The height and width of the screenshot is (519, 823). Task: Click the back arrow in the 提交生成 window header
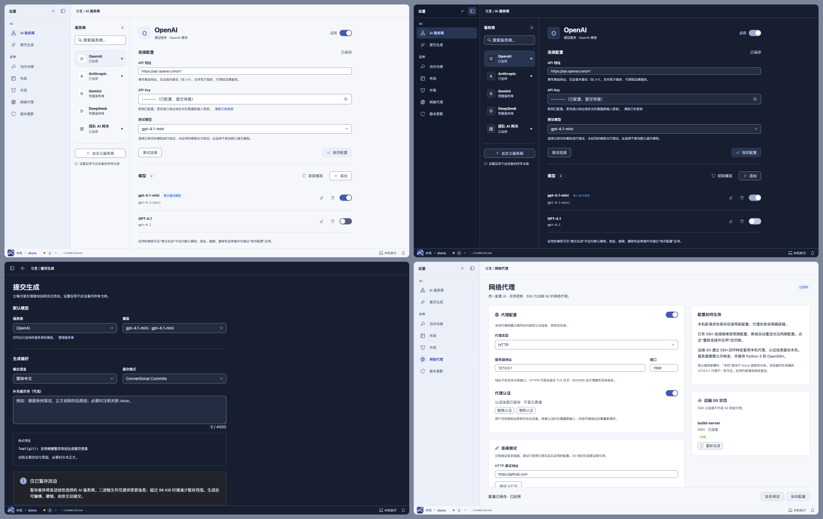22,268
